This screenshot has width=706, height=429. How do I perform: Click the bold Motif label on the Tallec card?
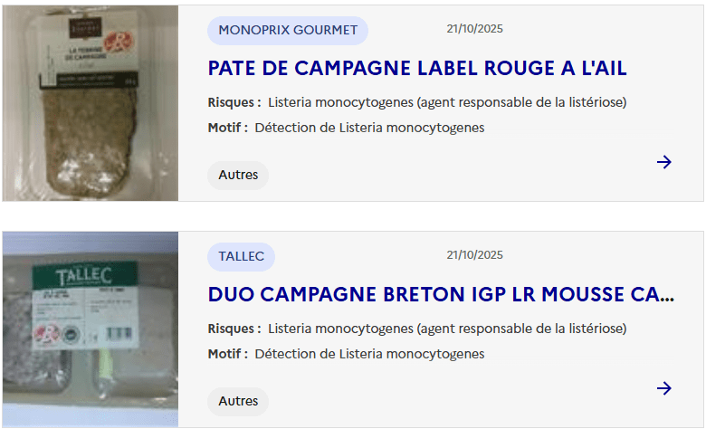(227, 354)
